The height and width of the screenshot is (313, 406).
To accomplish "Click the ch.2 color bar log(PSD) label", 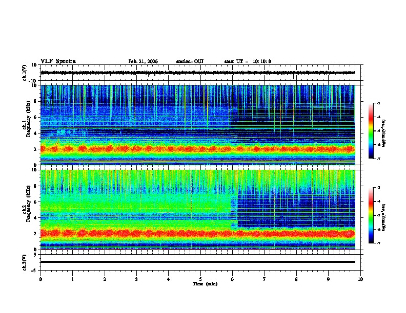I will pyautogui.click(x=384, y=218).
